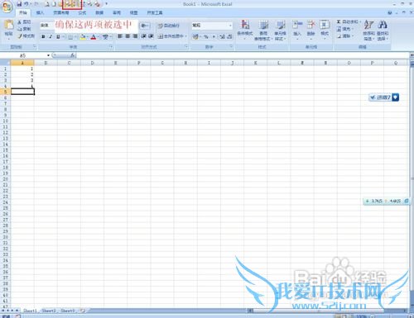Switch to the Formulas (公式) tab
414x318 pixels.
click(x=82, y=12)
